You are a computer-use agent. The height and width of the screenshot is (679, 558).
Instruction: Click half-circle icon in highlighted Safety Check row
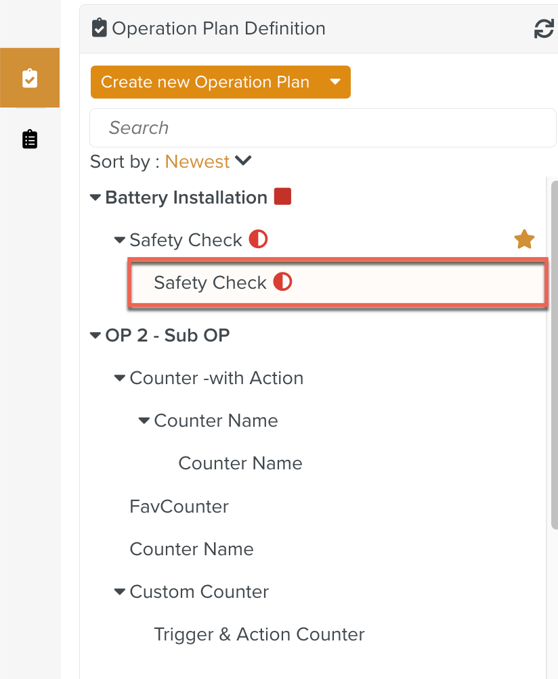pos(282,282)
